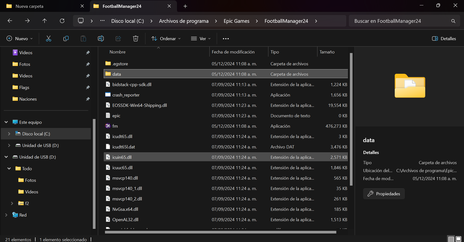Click the pin next to Fotos
The image size is (464, 242).
[88, 64]
